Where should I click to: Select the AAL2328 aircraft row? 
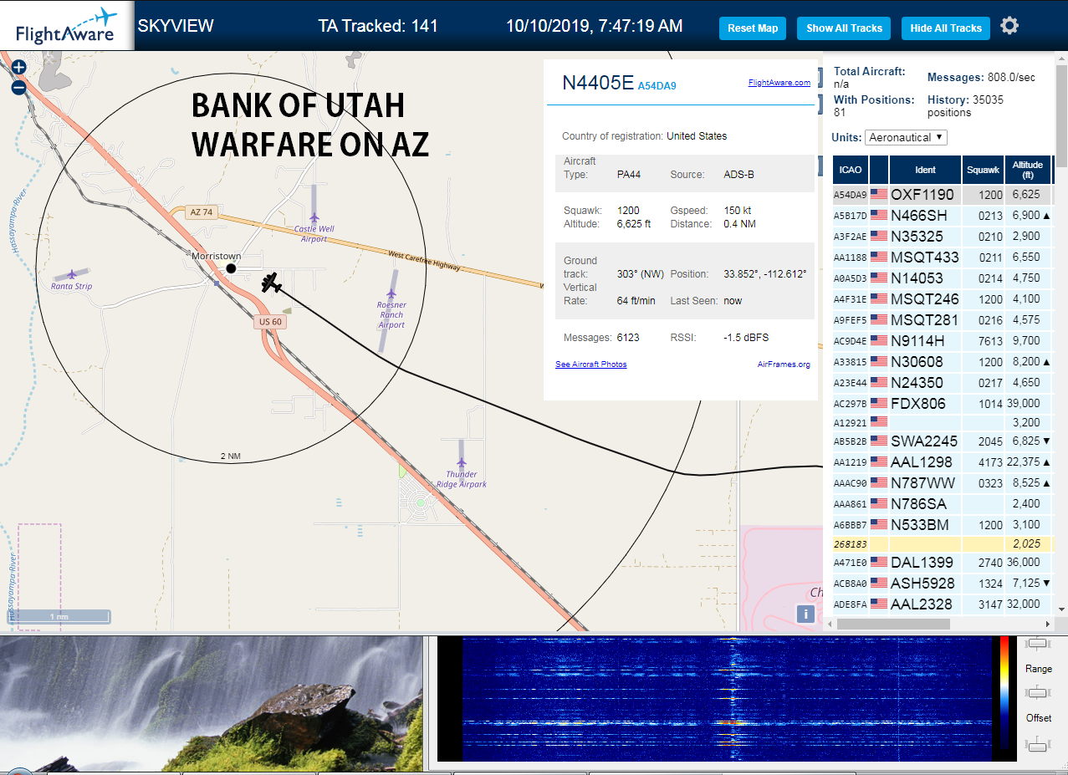(942, 604)
